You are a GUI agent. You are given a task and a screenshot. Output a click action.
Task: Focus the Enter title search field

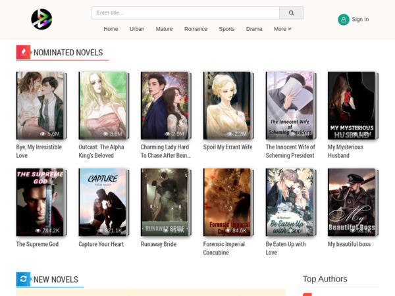(x=186, y=12)
